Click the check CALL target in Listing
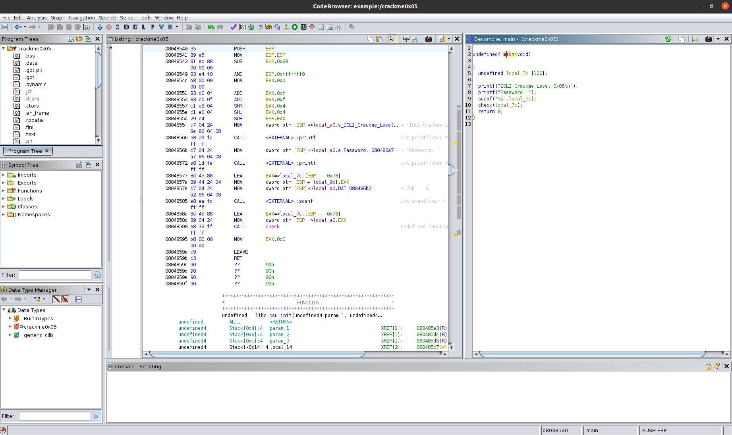The height and width of the screenshot is (435, 732). click(272, 227)
